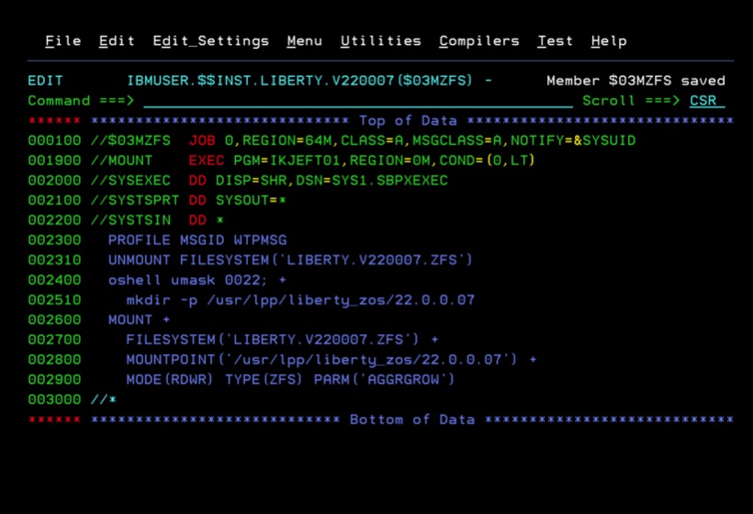
Task: Select line number 002900
Action: (x=54, y=380)
